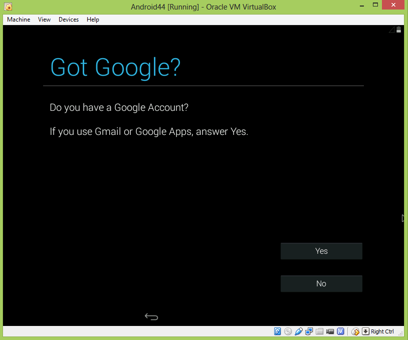This screenshot has height=340, width=408.
Task: Click the CPU virtualization chip icon
Action: [x=341, y=331]
